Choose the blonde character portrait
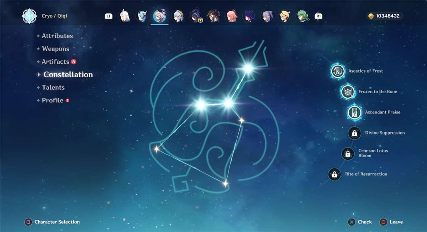The width and height of the screenshot is (427, 232). tap(284, 16)
